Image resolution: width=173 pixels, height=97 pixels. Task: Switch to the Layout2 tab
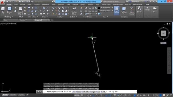pyautogui.click(x=21, y=95)
